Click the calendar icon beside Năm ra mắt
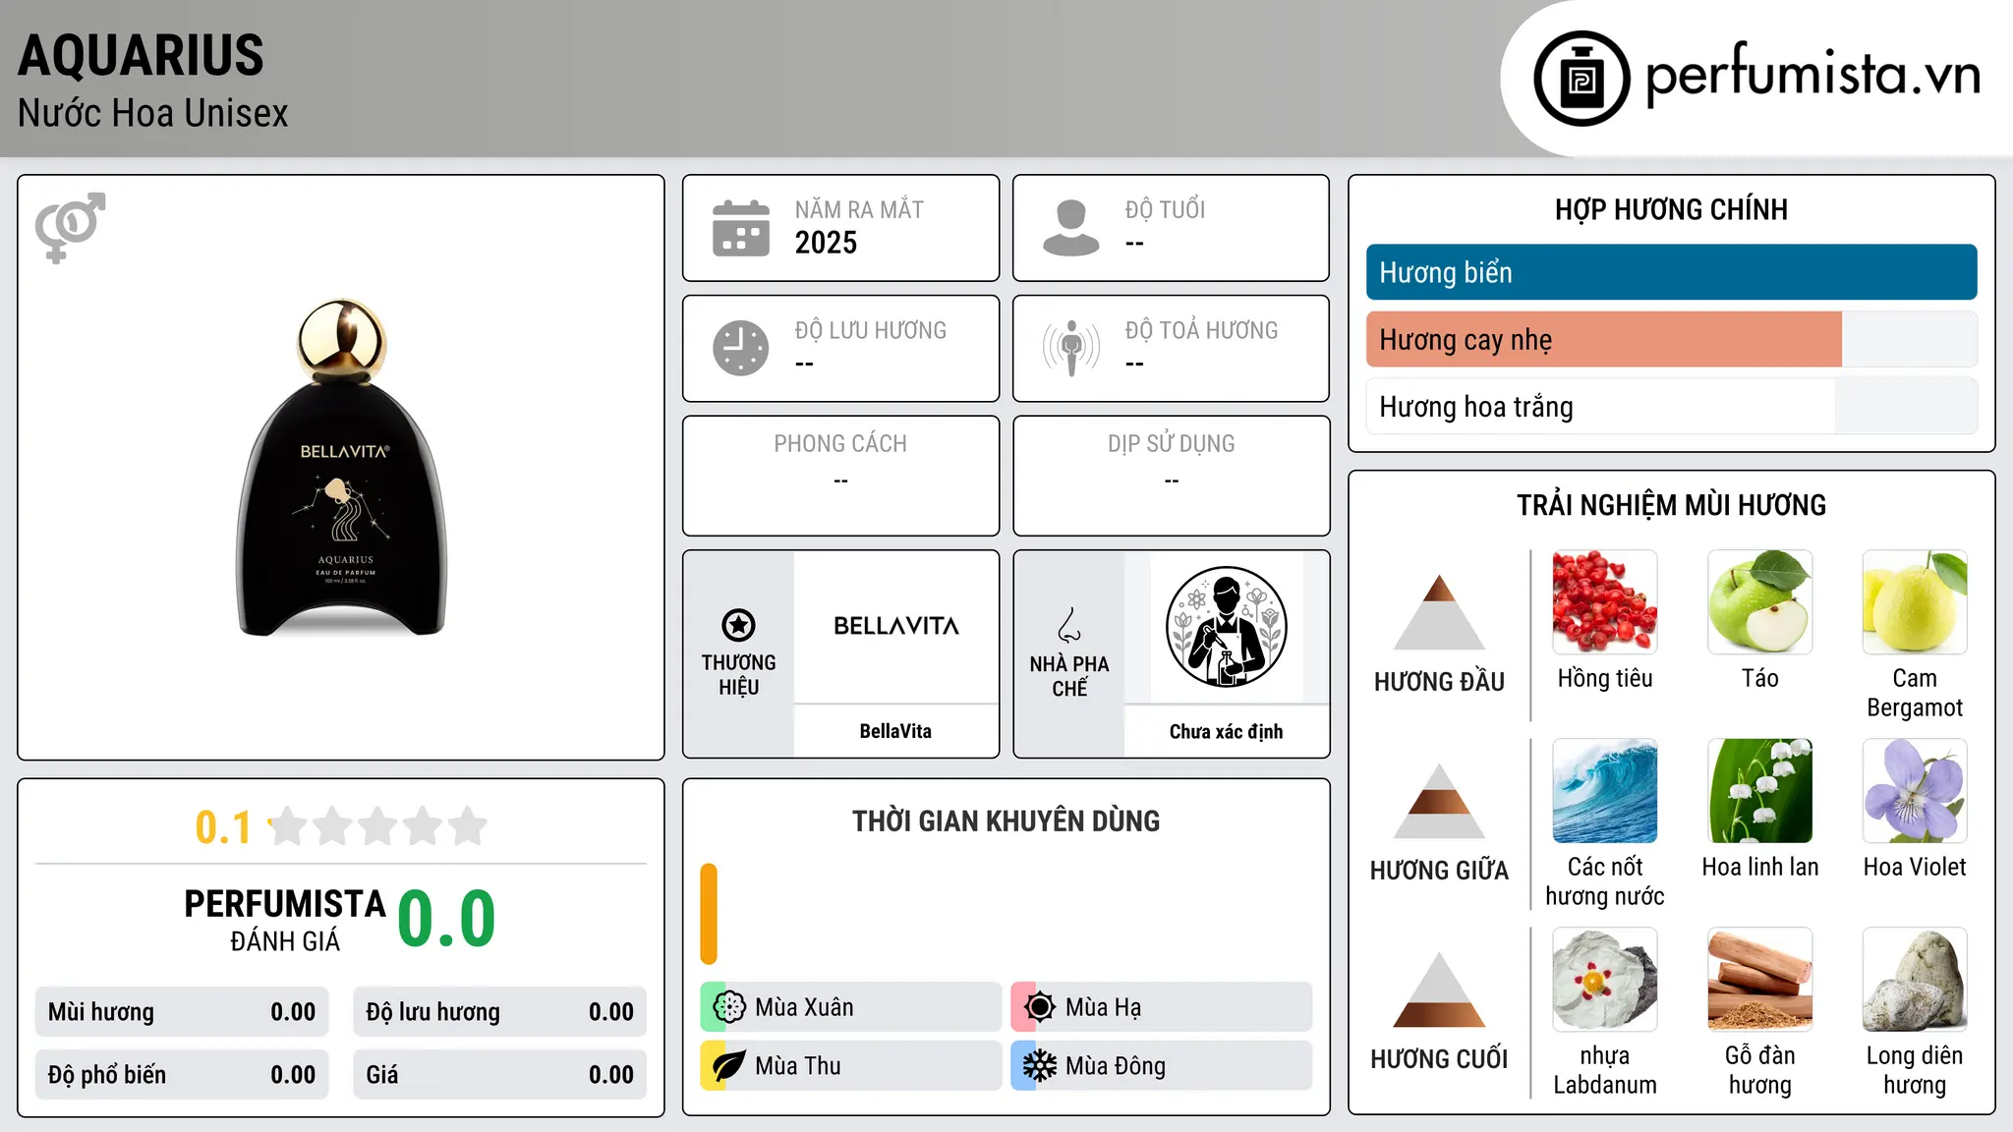 pyautogui.click(x=741, y=228)
